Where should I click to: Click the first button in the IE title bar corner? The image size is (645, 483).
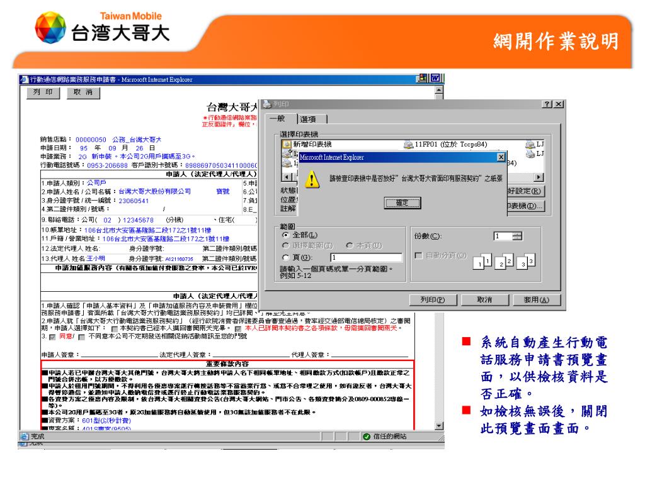423,78
